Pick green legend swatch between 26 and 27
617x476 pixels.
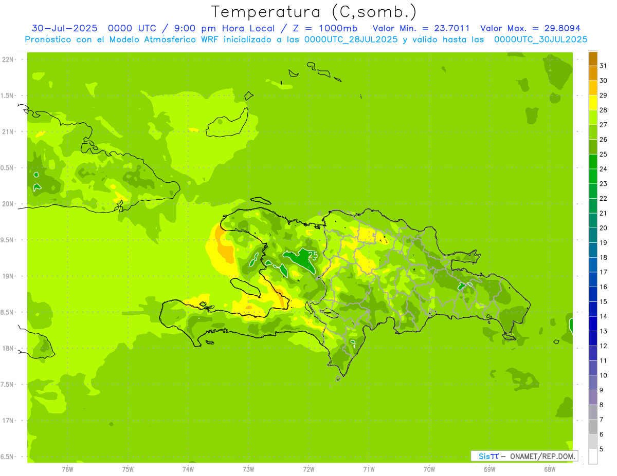pos(593,132)
